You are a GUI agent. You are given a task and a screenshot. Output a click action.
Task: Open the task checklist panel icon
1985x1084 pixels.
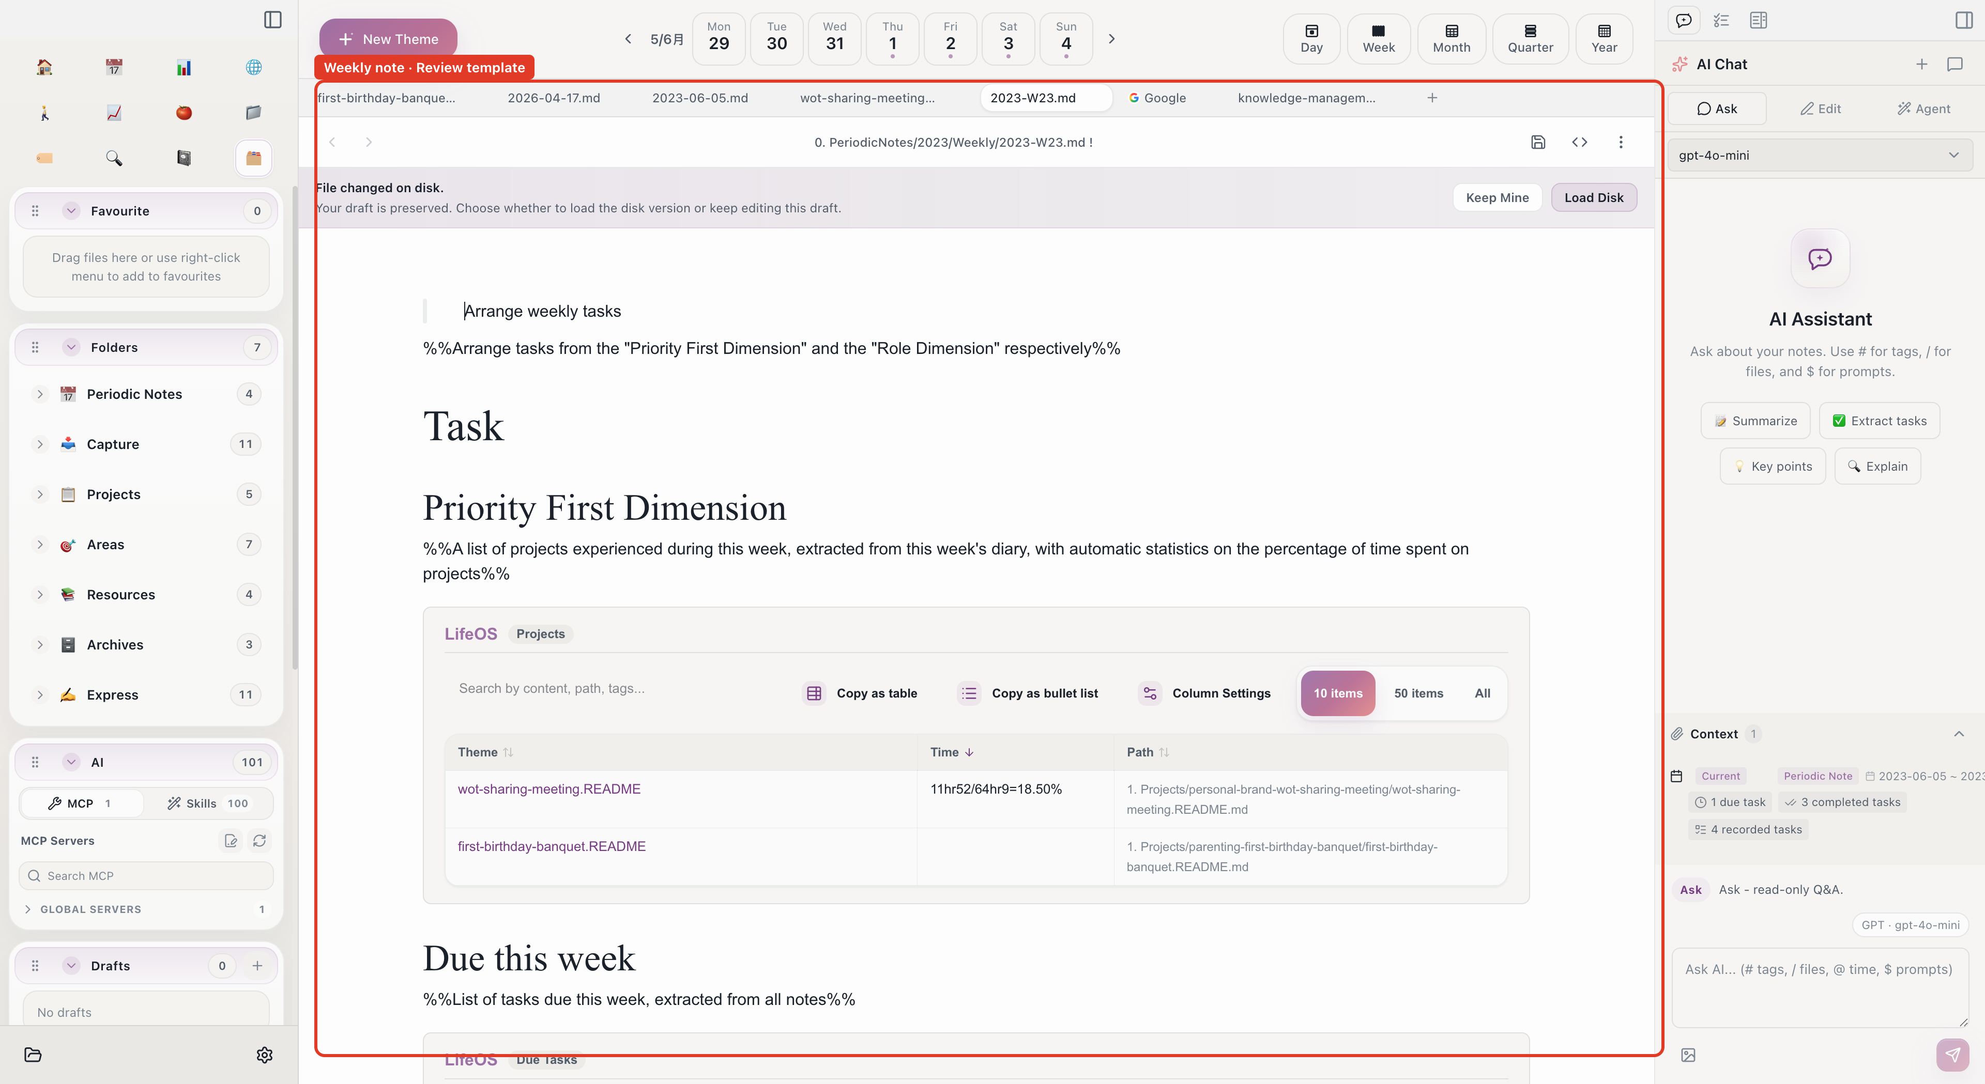click(x=1721, y=20)
